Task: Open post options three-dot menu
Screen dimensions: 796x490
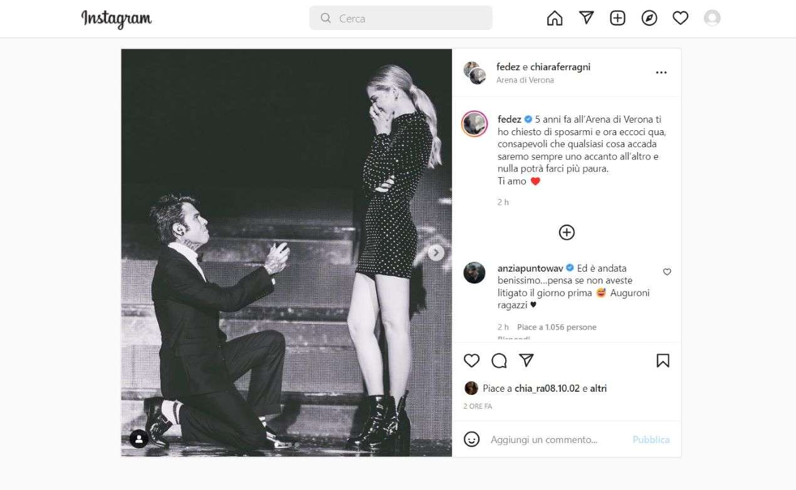Action: [661, 73]
